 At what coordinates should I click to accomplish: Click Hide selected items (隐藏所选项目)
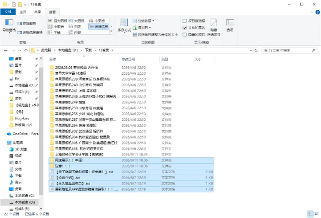pyautogui.click(x=214, y=28)
